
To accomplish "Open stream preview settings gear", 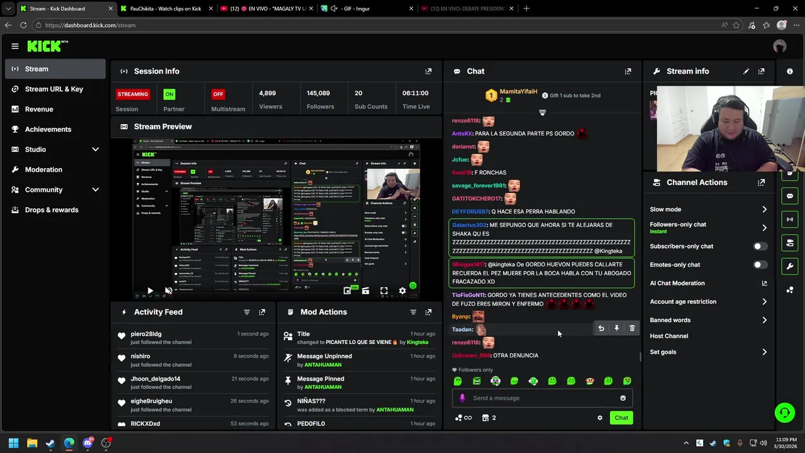I will coord(402,291).
